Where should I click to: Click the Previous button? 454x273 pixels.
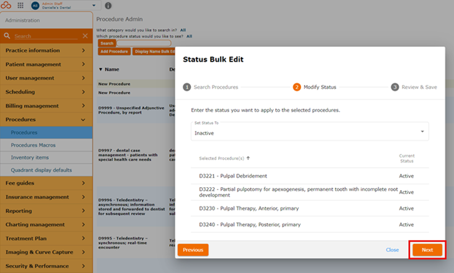(193, 250)
